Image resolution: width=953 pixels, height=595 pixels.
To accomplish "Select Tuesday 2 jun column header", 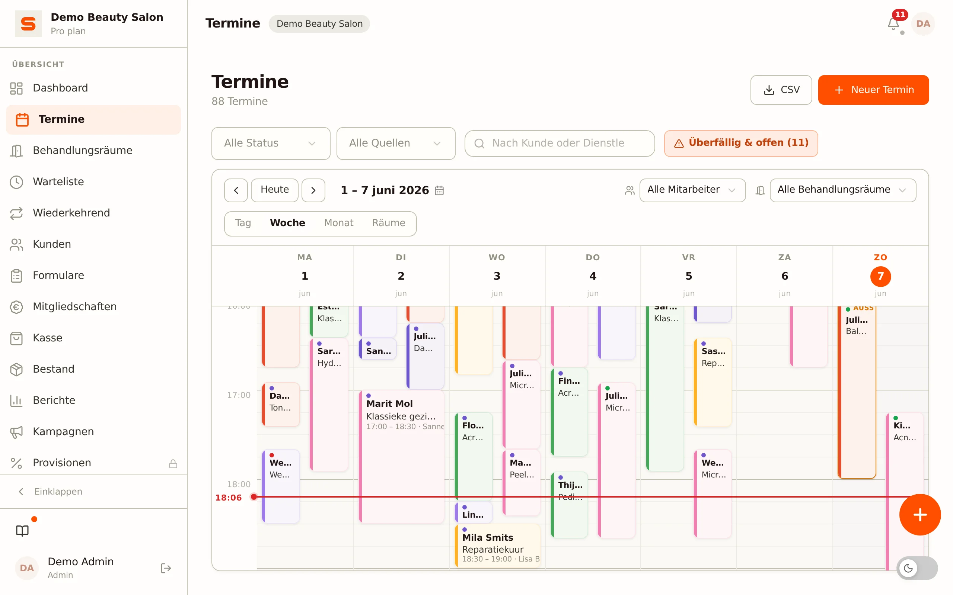I will [401, 276].
